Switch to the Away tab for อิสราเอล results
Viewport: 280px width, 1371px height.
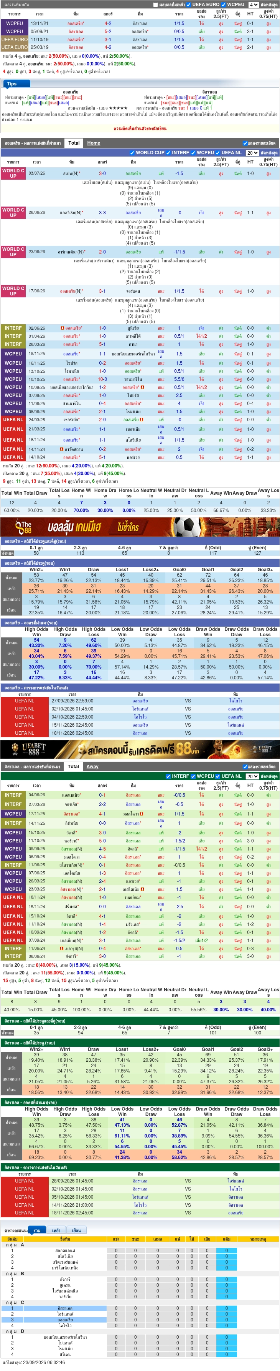click(93, 766)
